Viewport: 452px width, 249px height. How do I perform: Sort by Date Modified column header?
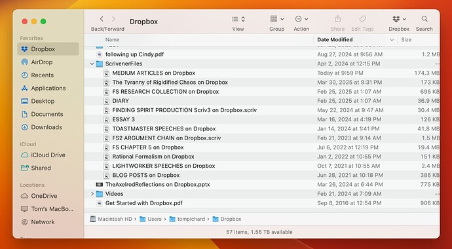click(335, 40)
